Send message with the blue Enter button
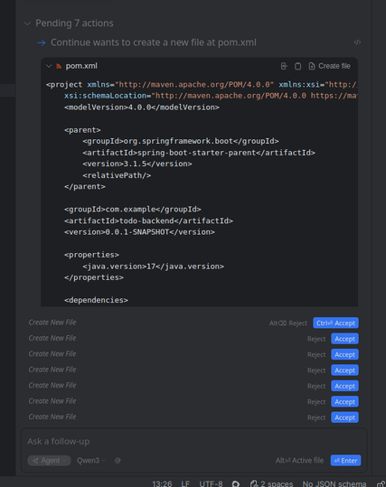Image resolution: width=386 pixels, height=487 pixels. 345,461
